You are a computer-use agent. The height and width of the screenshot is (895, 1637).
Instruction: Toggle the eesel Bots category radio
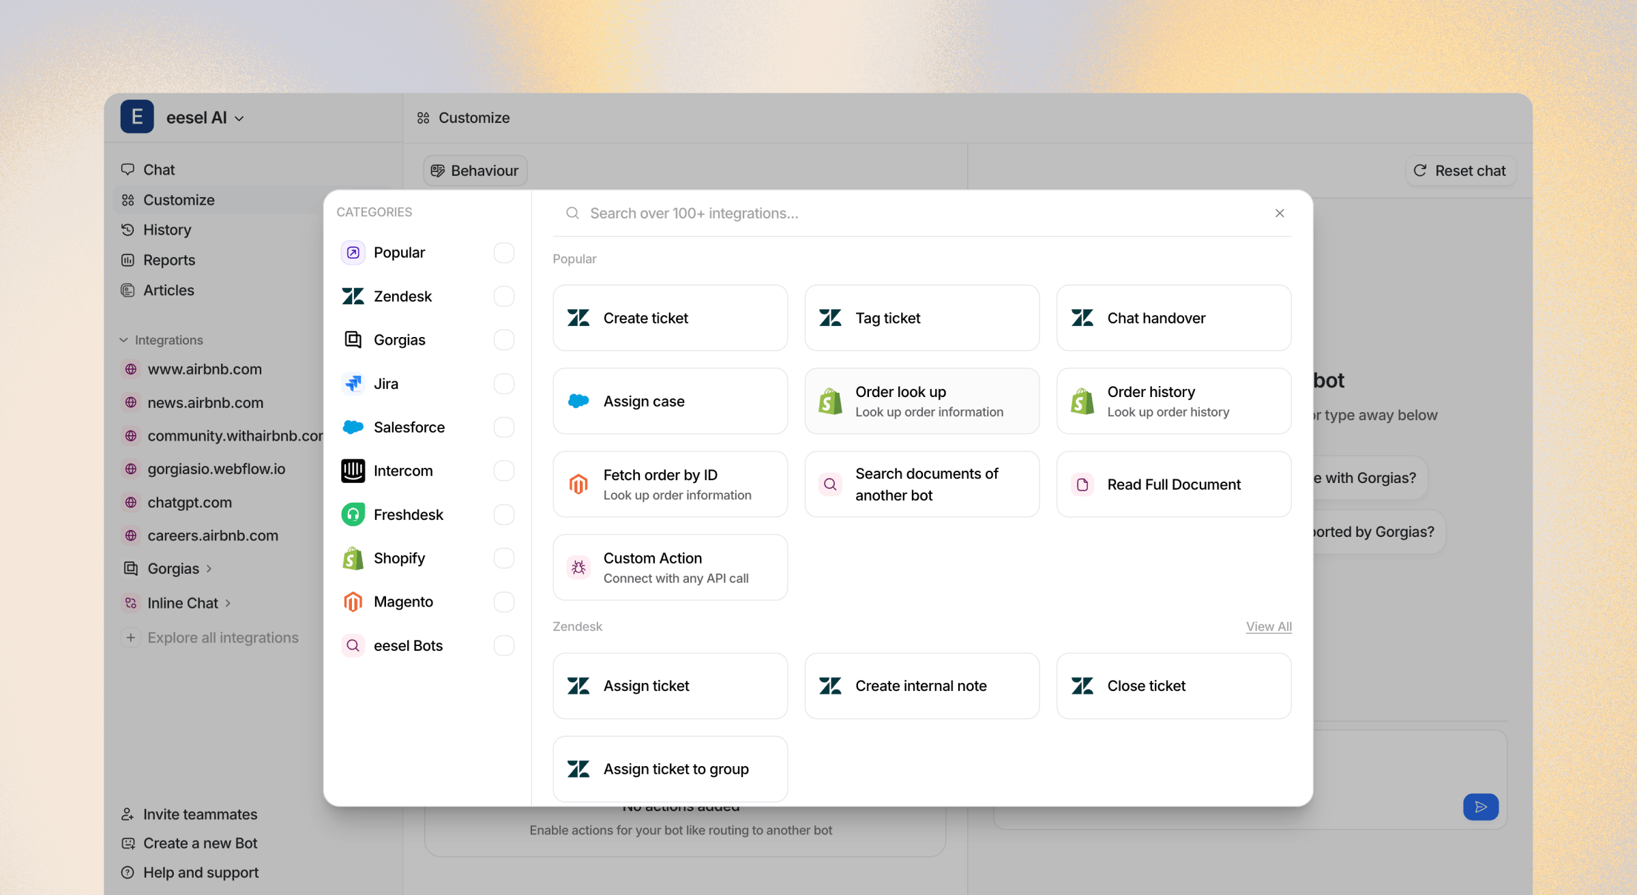pos(504,645)
